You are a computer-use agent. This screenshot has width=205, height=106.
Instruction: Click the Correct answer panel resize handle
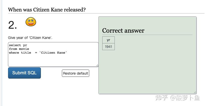(x=195, y=92)
